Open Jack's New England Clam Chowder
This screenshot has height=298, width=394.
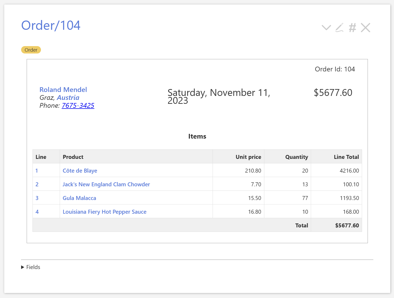click(x=106, y=184)
